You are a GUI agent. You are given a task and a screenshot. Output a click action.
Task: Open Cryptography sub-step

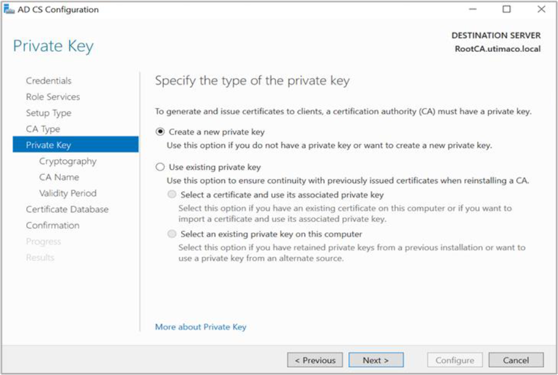(67, 161)
